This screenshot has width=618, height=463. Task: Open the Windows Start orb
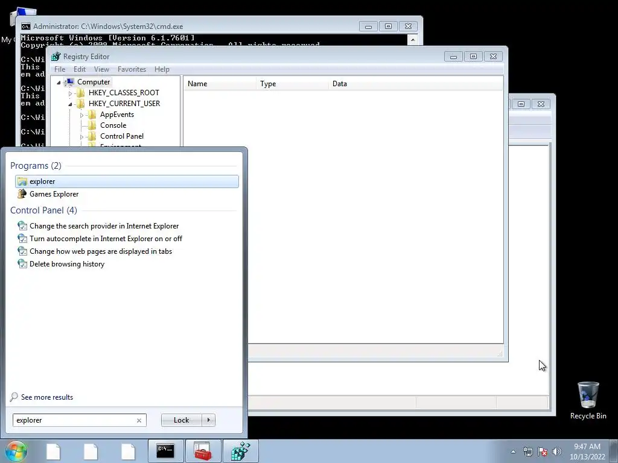(x=16, y=451)
